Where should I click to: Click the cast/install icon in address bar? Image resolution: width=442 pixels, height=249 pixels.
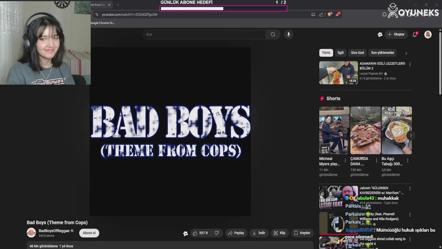pos(313,15)
